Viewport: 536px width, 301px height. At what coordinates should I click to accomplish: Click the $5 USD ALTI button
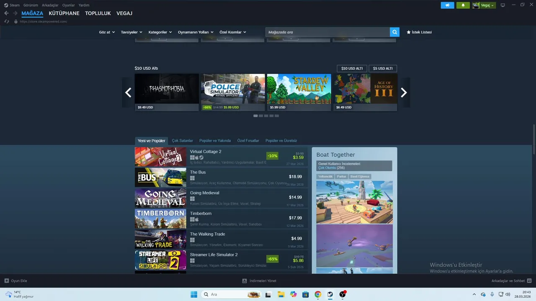pyautogui.click(x=383, y=69)
